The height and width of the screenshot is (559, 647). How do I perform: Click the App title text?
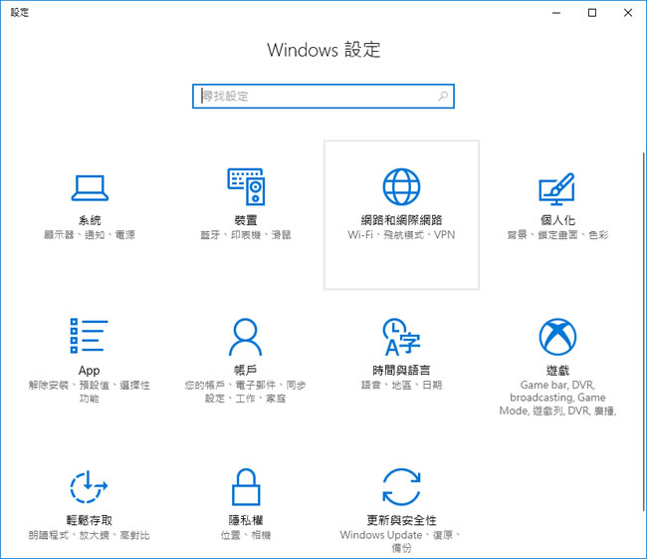[x=90, y=371]
